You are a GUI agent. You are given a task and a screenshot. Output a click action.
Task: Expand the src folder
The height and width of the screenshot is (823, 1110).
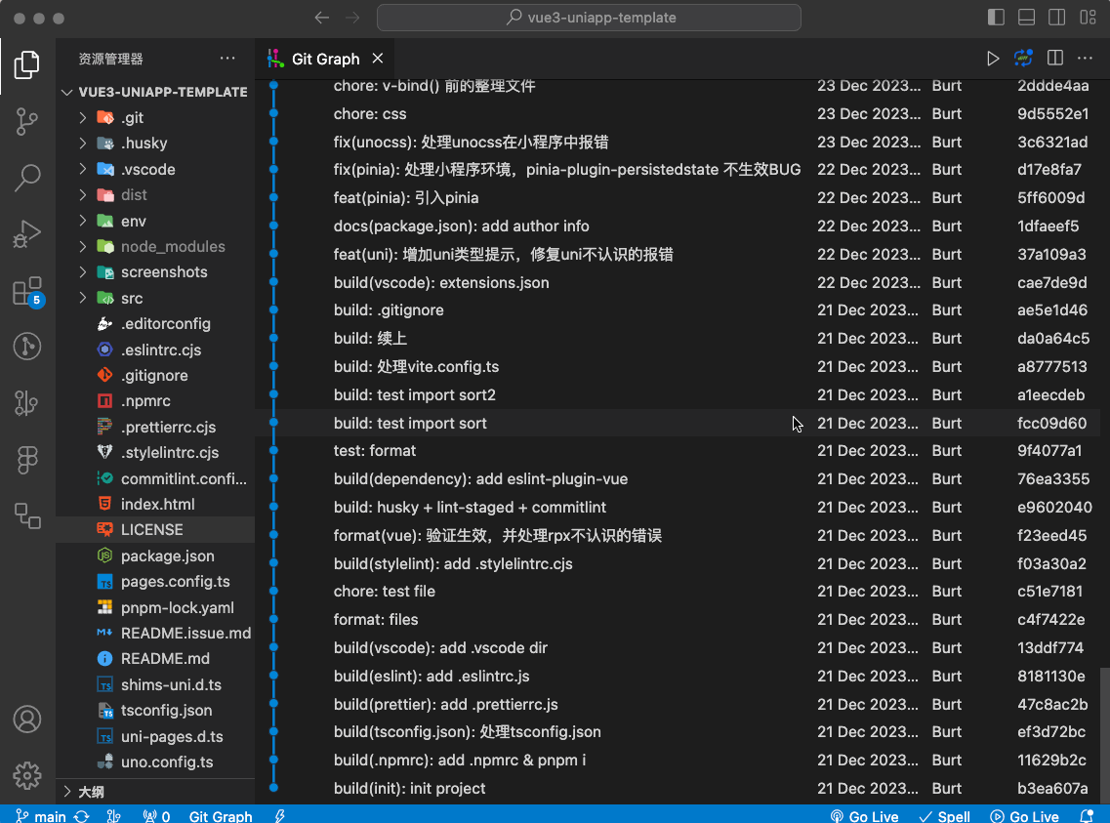132,298
